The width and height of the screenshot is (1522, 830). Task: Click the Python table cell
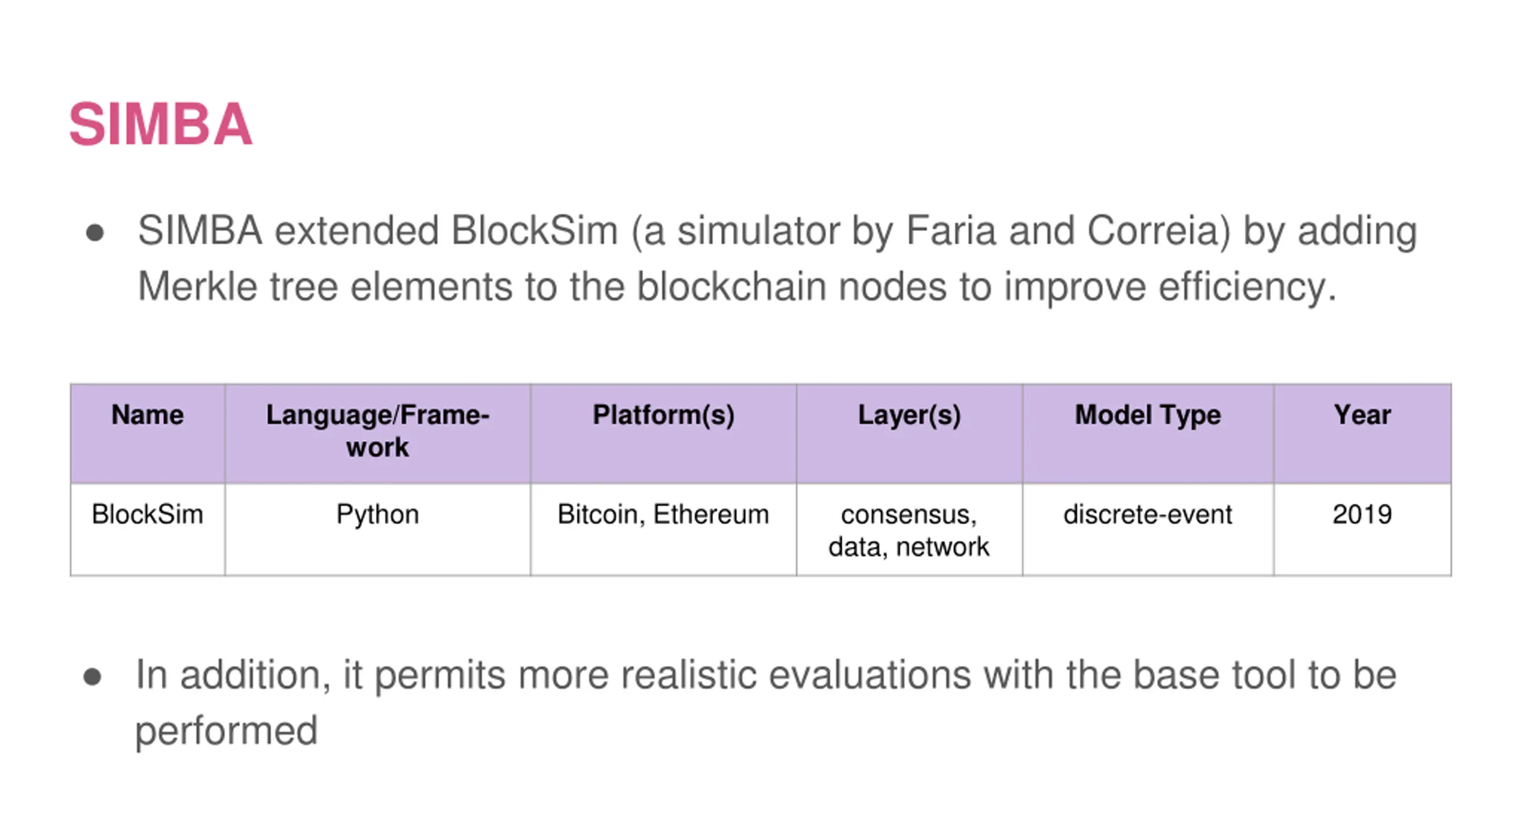pyautogui.click(x=378, y=530)
